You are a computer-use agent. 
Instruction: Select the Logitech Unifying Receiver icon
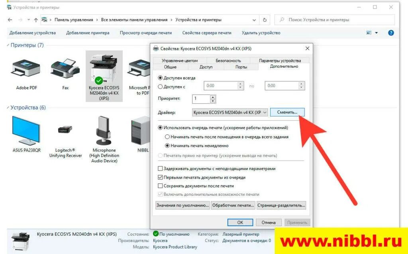pyautogui.click(x=65, y=130)
